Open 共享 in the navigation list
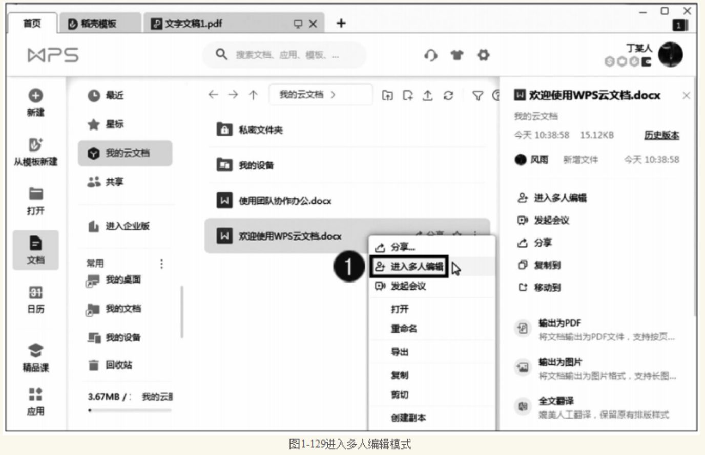 [126, 182]
